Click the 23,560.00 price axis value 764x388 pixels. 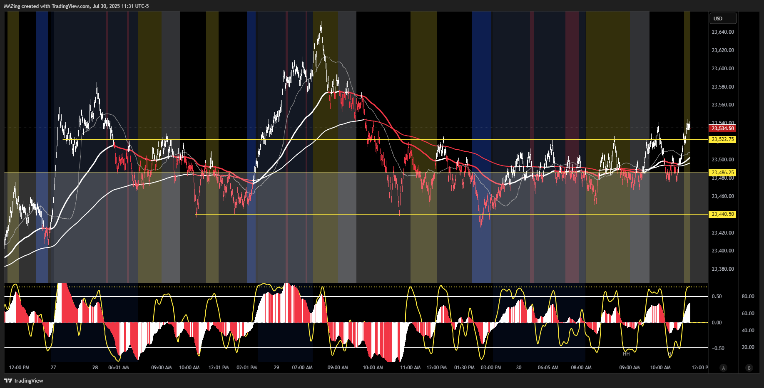723,105
